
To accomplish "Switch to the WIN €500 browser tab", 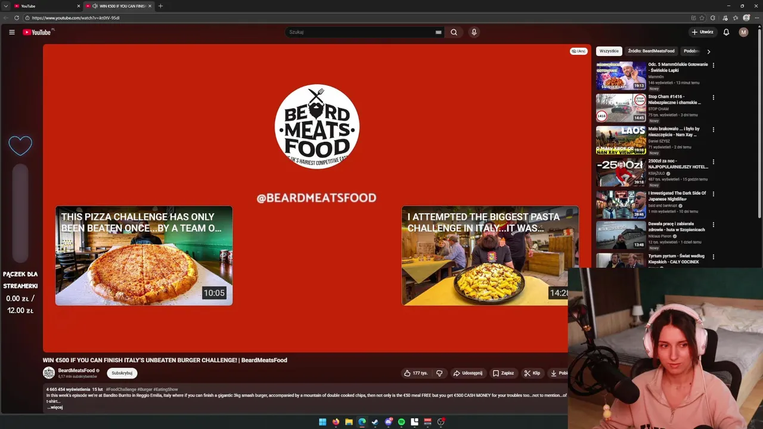I will 118,6.
